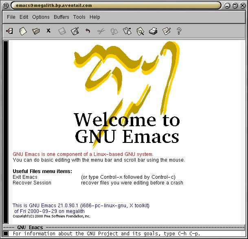Open the Edit menu

(24, 17)
